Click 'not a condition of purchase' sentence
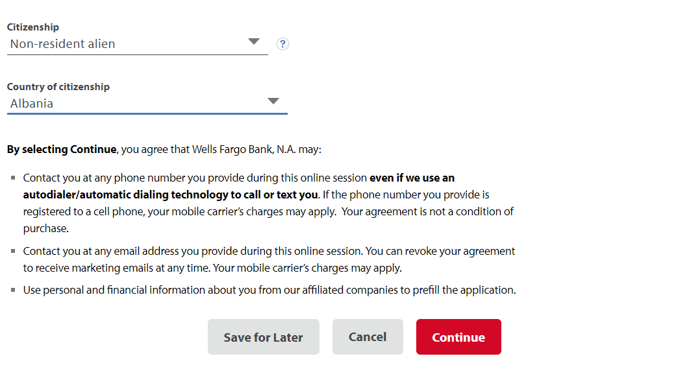Screen dimensions: 689x378 pyautogui.click(x=268, y=220)
